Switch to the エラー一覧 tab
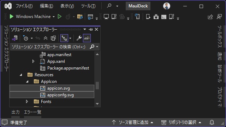The height and width of the screenshot is (127, 226). coord(32,112)
